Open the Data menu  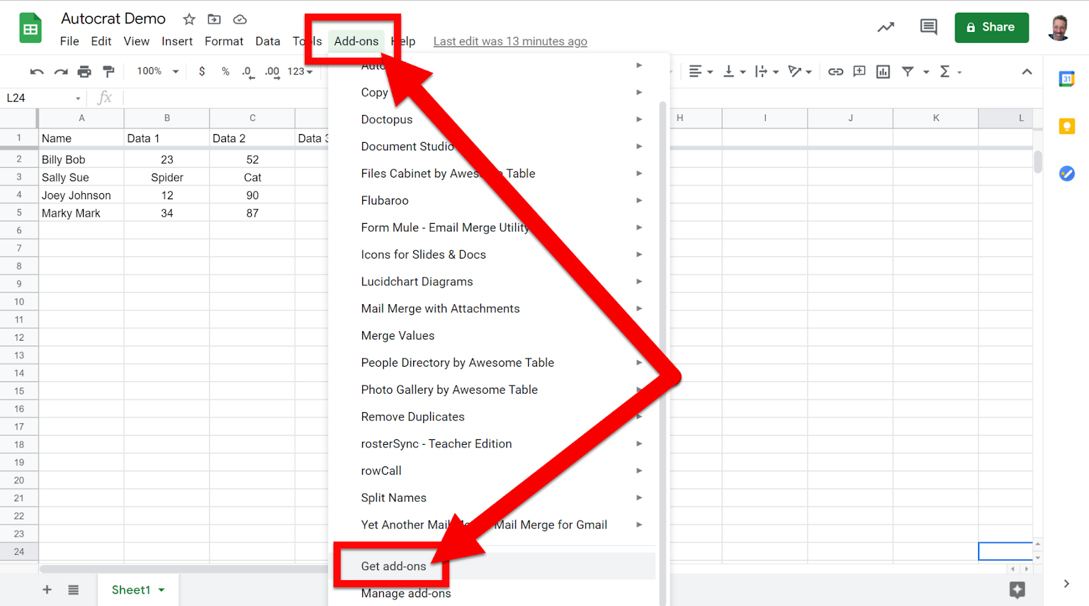point(267,41)
